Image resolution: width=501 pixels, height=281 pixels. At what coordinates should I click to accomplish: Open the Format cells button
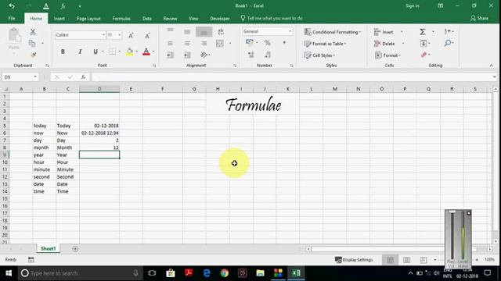tap(387, 55)
